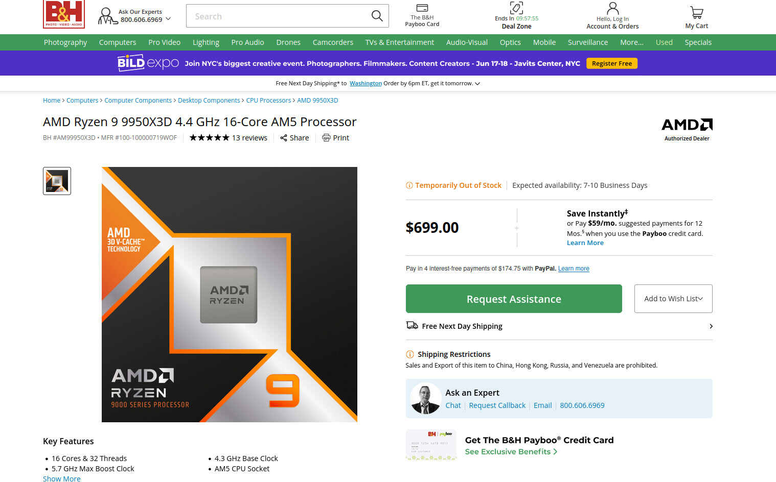Expand Free Next Day Shipping details arrow
The width and height of the screenshot is (776, 482).
click(711, 326)
